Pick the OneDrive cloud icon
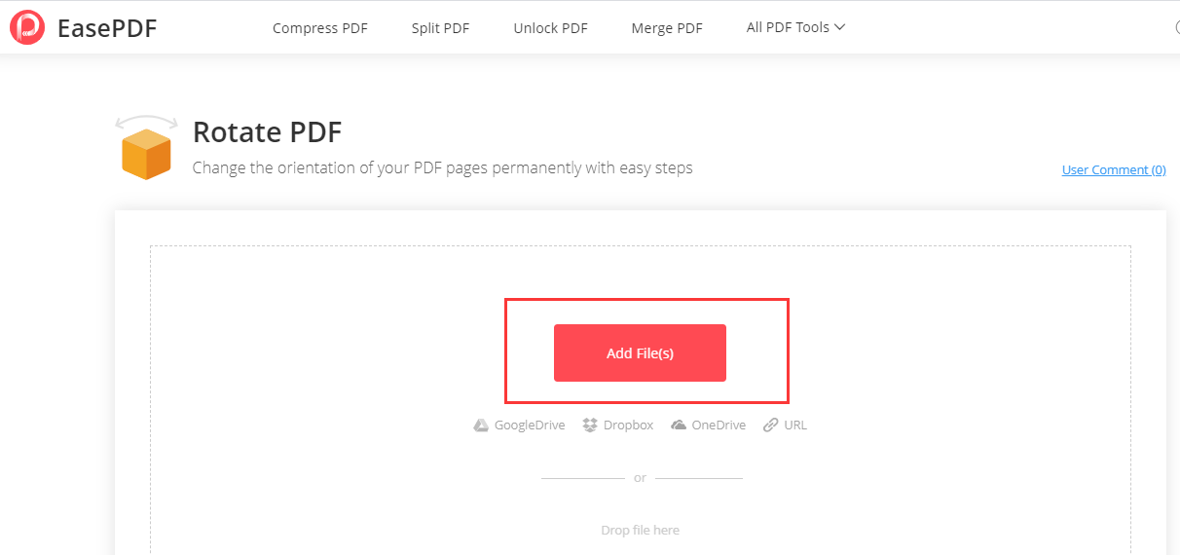This screenshot has width=1180, height=555. tap(679, 425)
